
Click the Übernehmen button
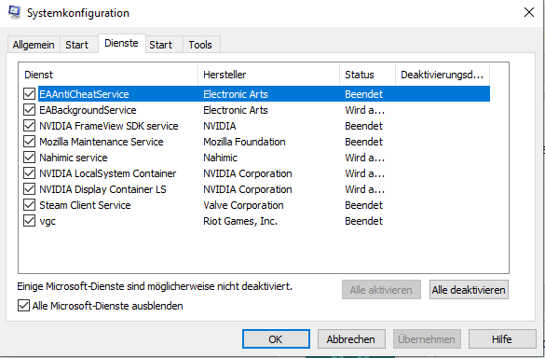[427, 339]
